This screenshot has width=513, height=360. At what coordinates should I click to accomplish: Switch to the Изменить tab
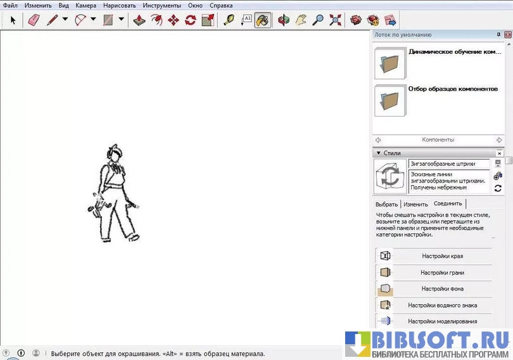coord(415,204)
